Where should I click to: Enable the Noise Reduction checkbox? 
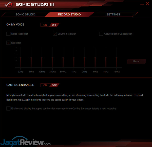[x=8, y=34]
